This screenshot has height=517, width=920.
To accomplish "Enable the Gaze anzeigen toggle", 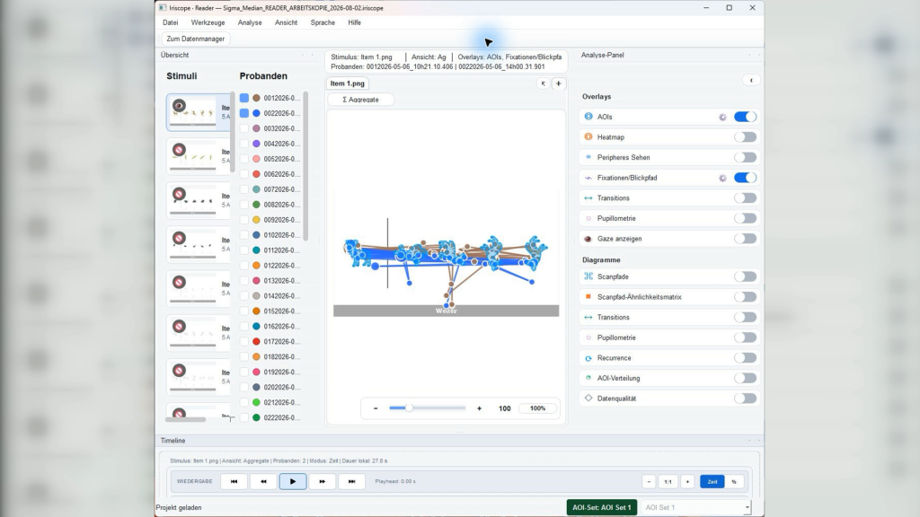I will pos(745,239).
